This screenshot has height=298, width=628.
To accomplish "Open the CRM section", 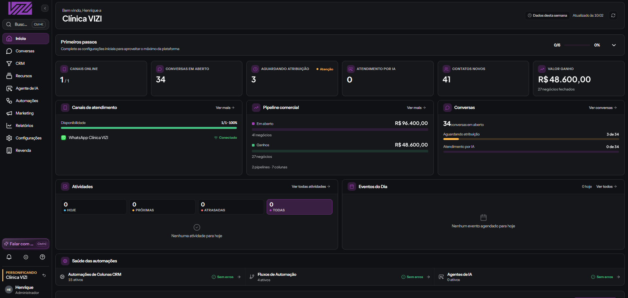I will (26, 63).
